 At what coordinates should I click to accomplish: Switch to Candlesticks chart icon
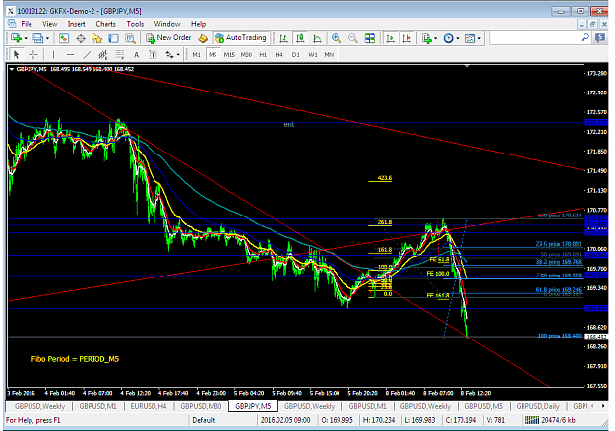click(x=300, y=38)
